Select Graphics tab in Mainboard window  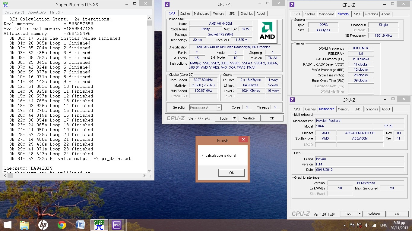[x=372, y=109]
